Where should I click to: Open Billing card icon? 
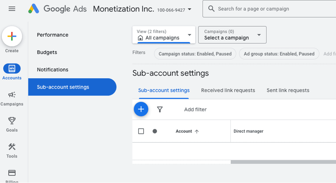(x=12, y=173)
